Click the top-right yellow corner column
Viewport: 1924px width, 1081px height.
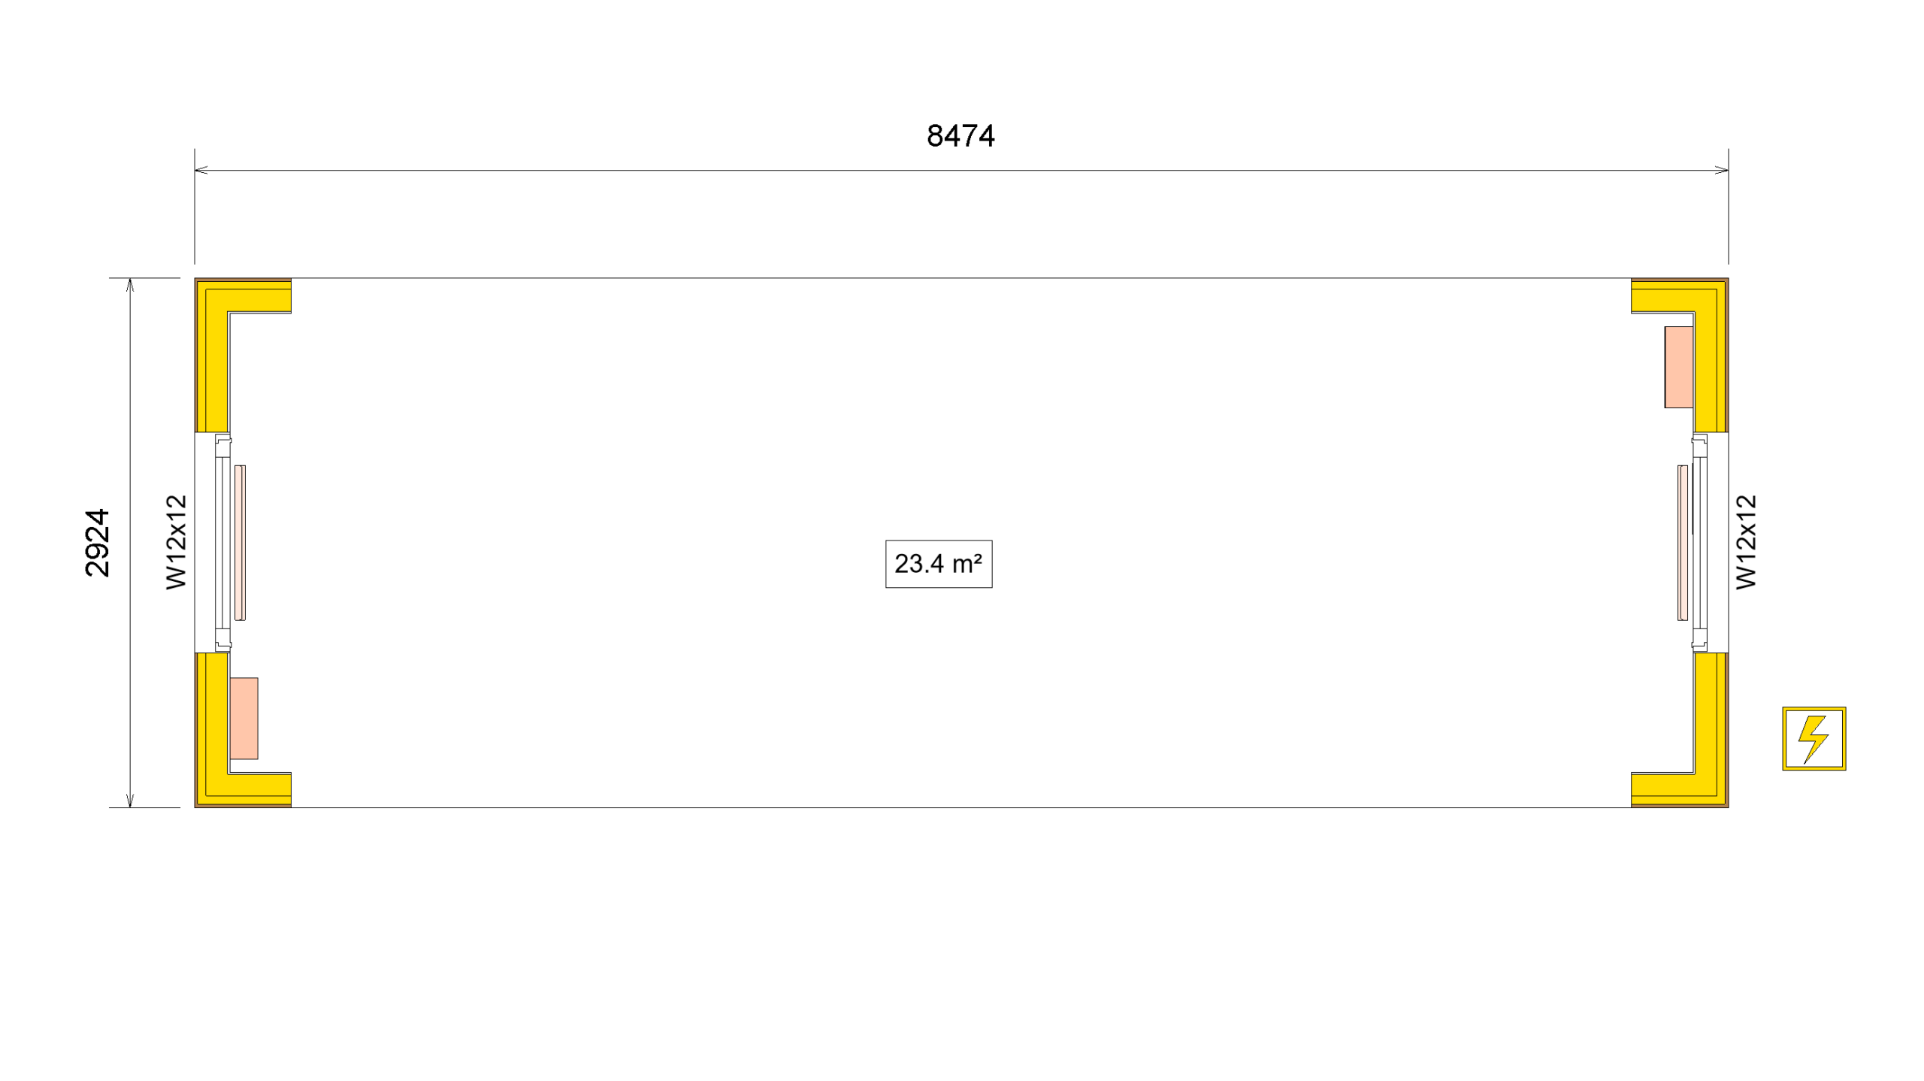(1710, 353)
